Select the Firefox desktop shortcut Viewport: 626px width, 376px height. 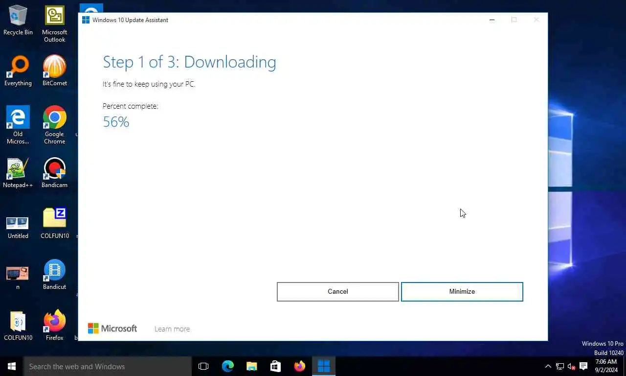(54, 326)
